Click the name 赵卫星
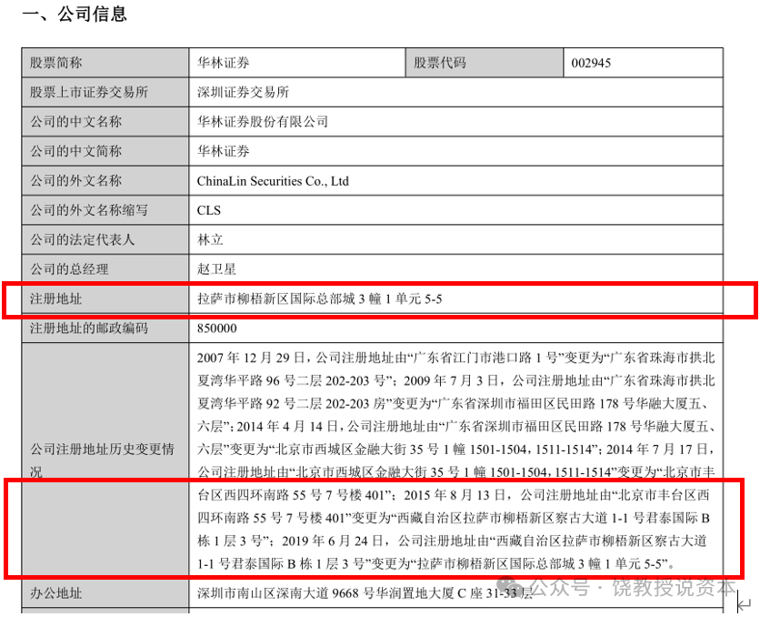Image resolution: width=760 pixels, height=617 pixels. (216, 269)
